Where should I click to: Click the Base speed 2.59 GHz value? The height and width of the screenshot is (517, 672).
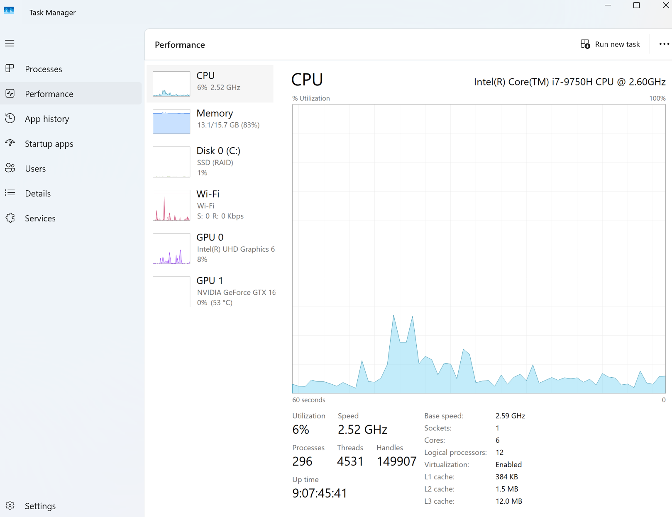click(510, 416)
